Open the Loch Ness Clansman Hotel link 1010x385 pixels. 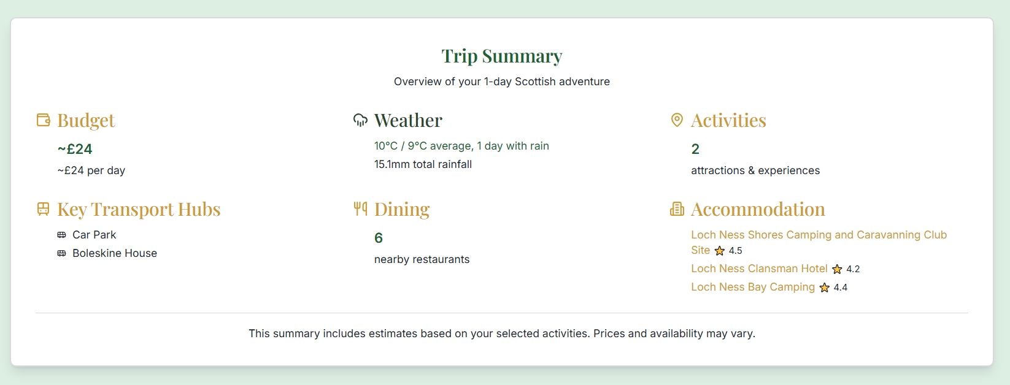coord(759,269)
